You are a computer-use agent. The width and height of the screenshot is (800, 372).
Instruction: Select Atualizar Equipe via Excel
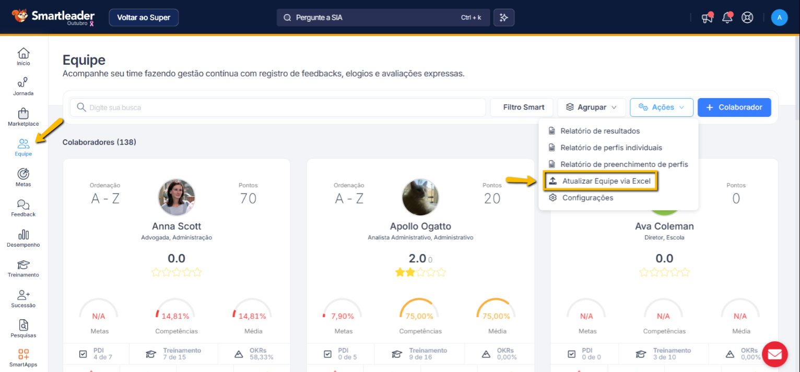[600, 181]
